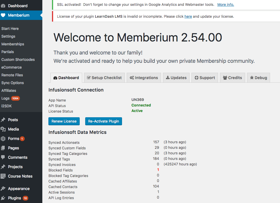Click the Forms notification badge

(22, 139)
